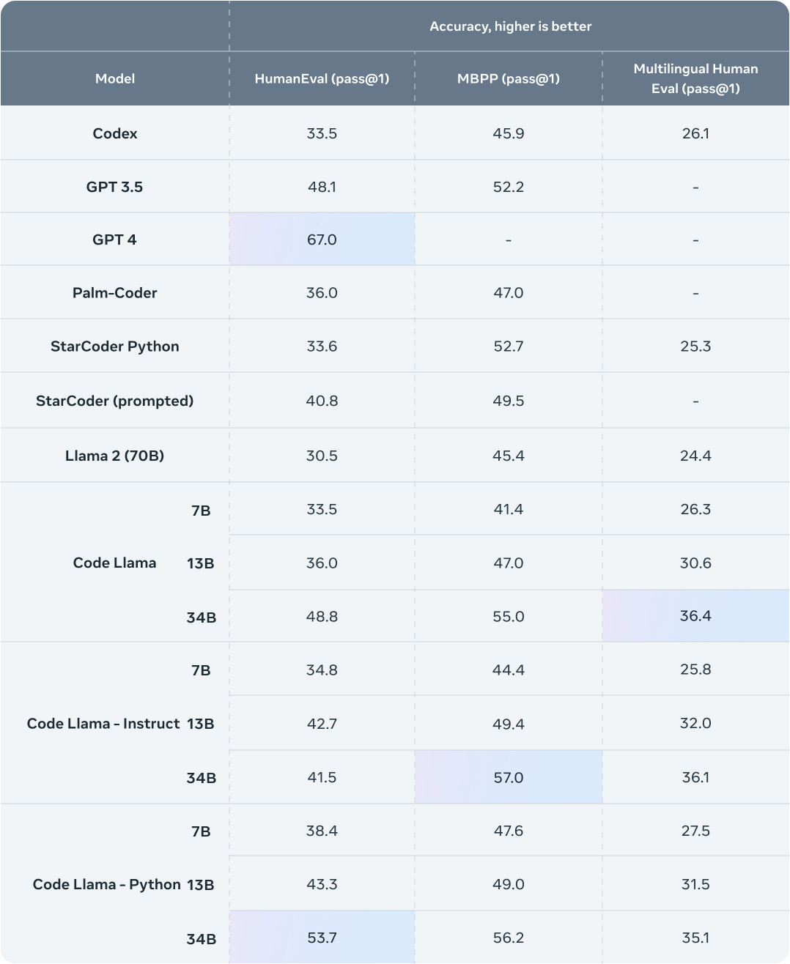This screenshot has width=790, height=964.
Task: Click Llama 2 (70B) Multilingual score 24.4
Action: click(x=695, y=456)
